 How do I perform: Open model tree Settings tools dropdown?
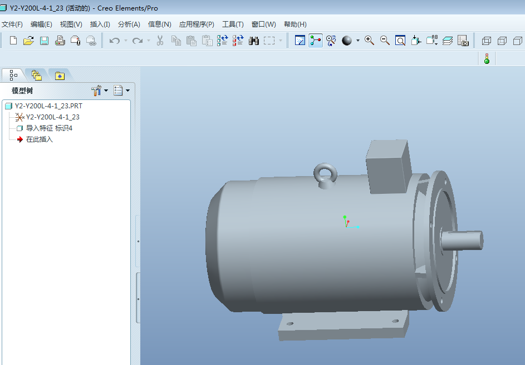pyautogui.click(x=100, y=90)
